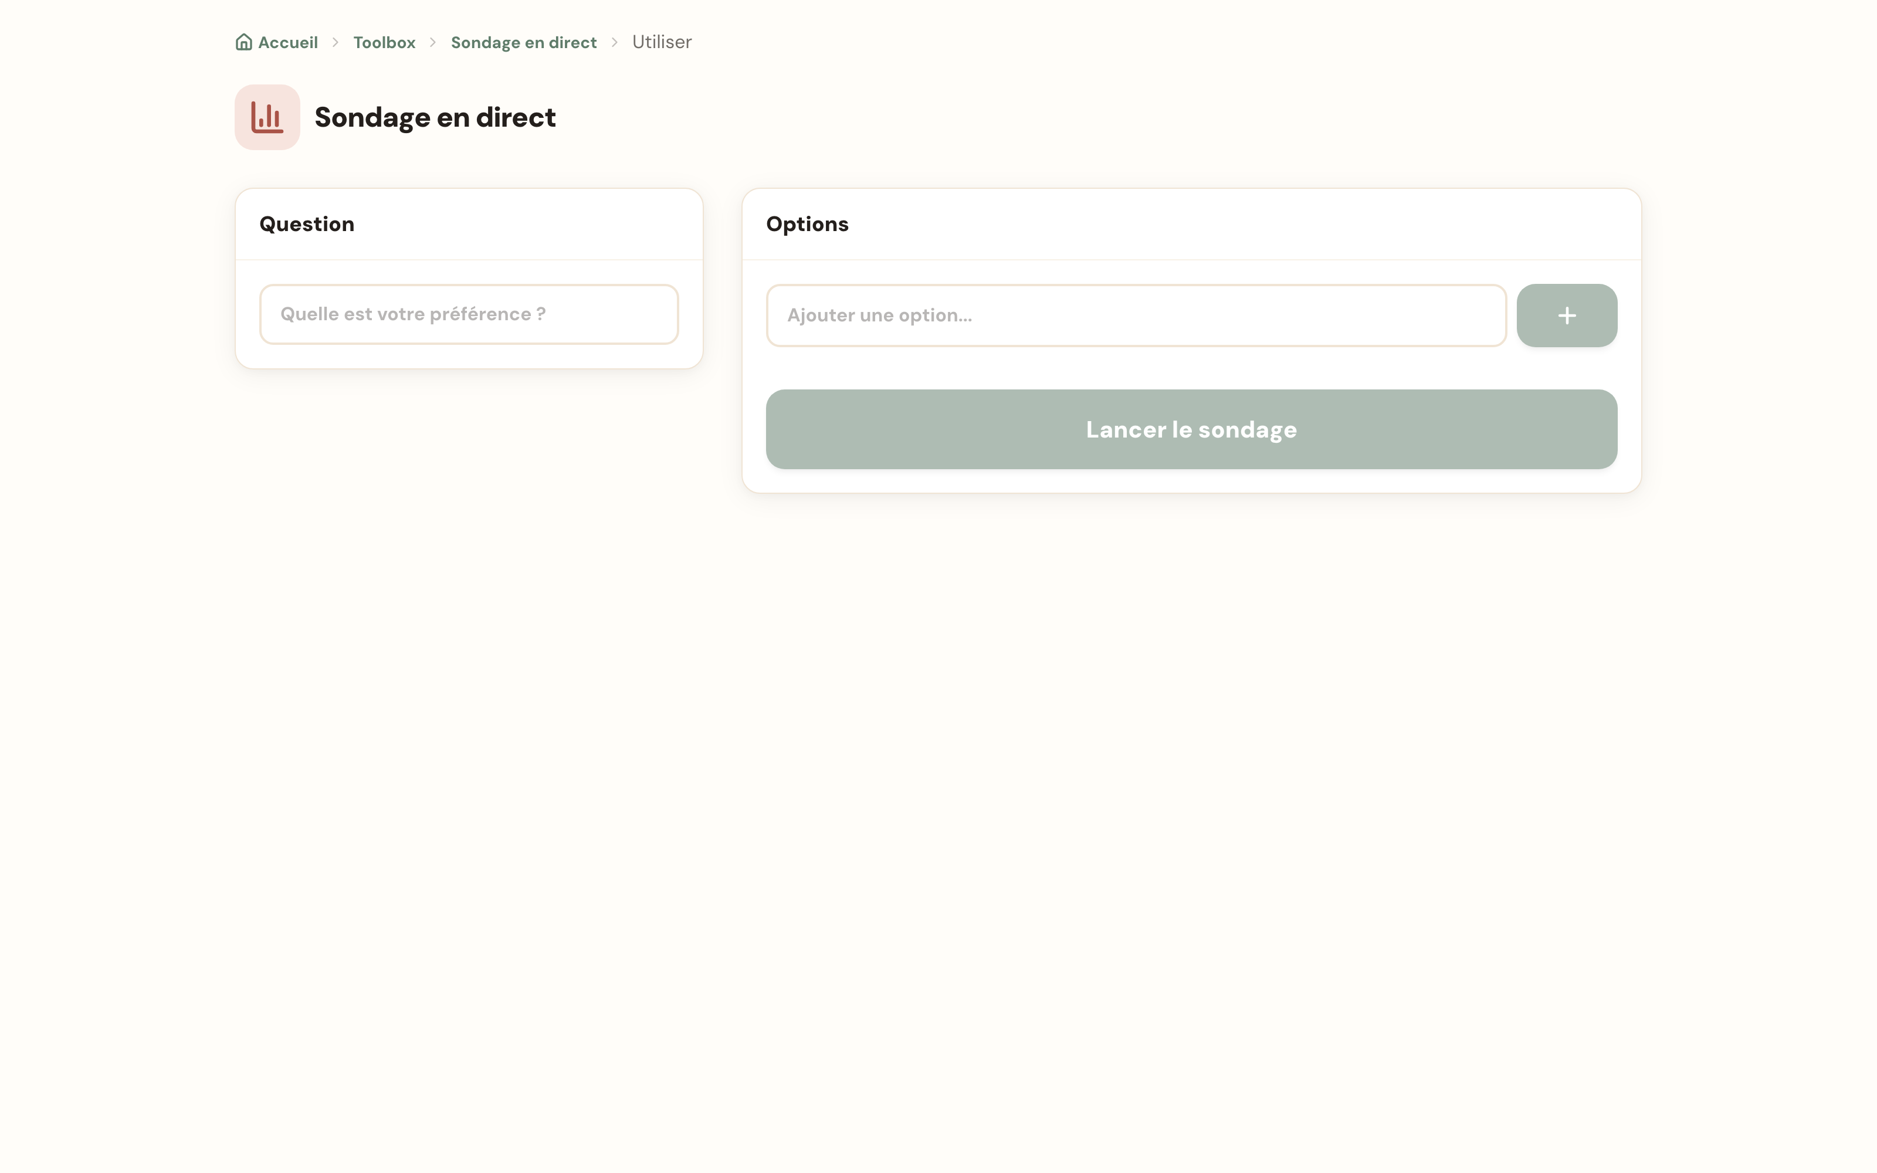Click chevron between Accueil and Toolbox
Viewport: 1877px width, 1173px height.
(x=336, y=43)
